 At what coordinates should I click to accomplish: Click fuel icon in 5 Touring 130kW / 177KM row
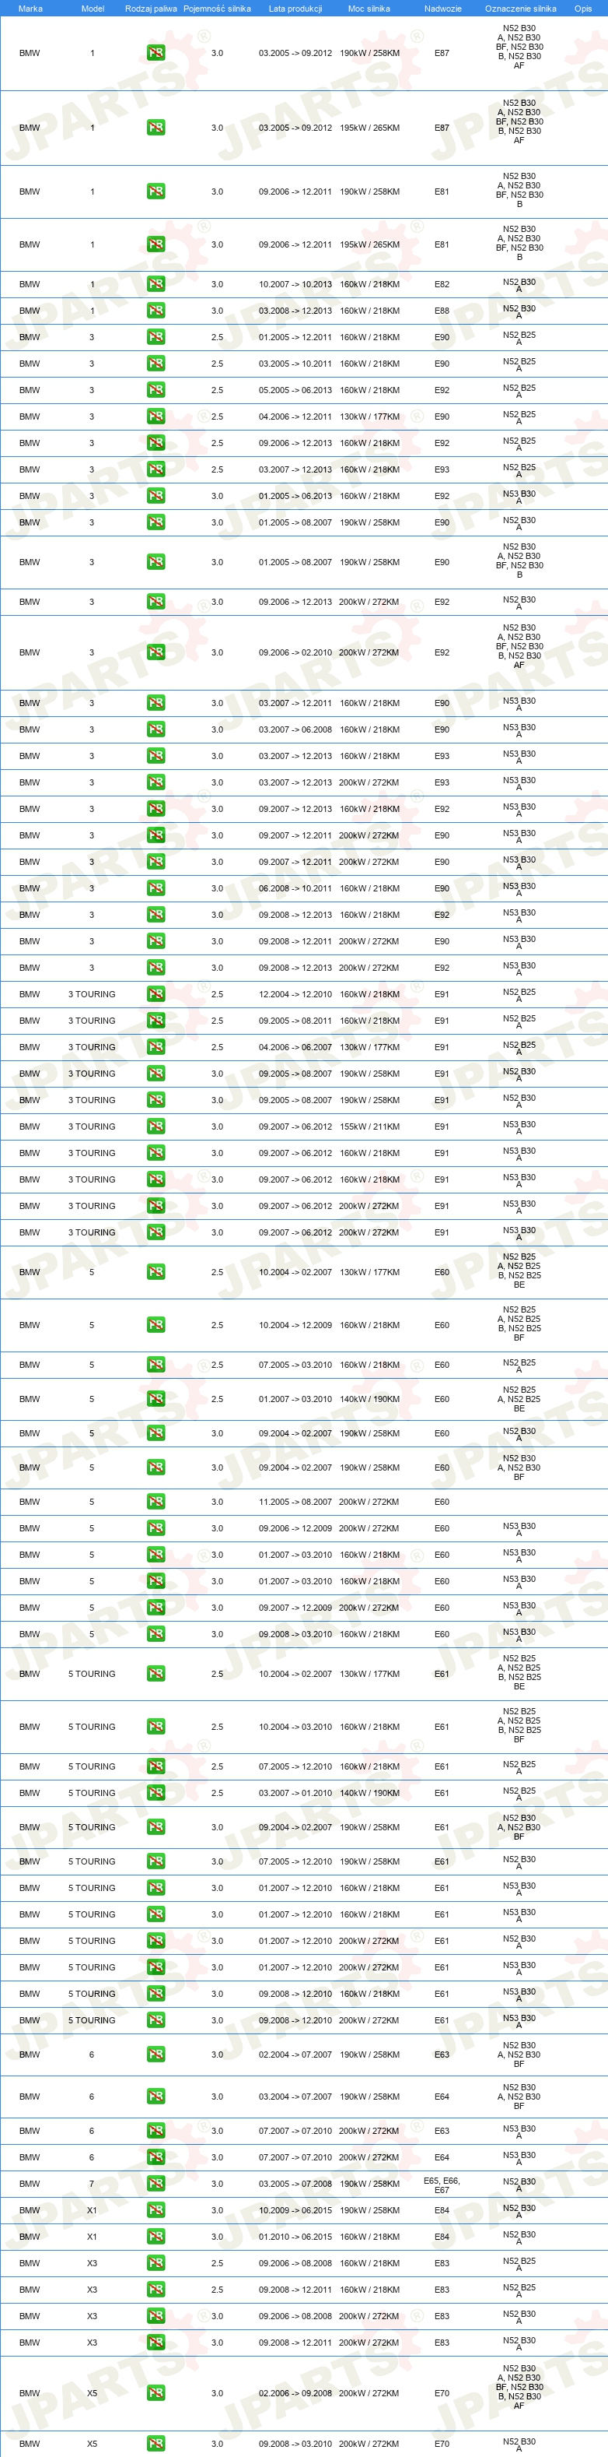pyautogui.click(x=156, y=1674)
